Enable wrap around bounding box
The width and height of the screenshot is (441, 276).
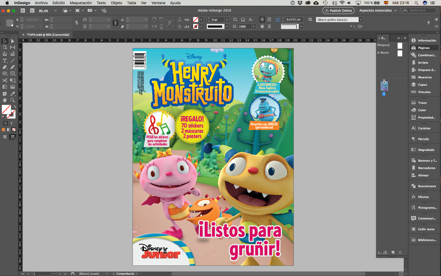(269, 19)
